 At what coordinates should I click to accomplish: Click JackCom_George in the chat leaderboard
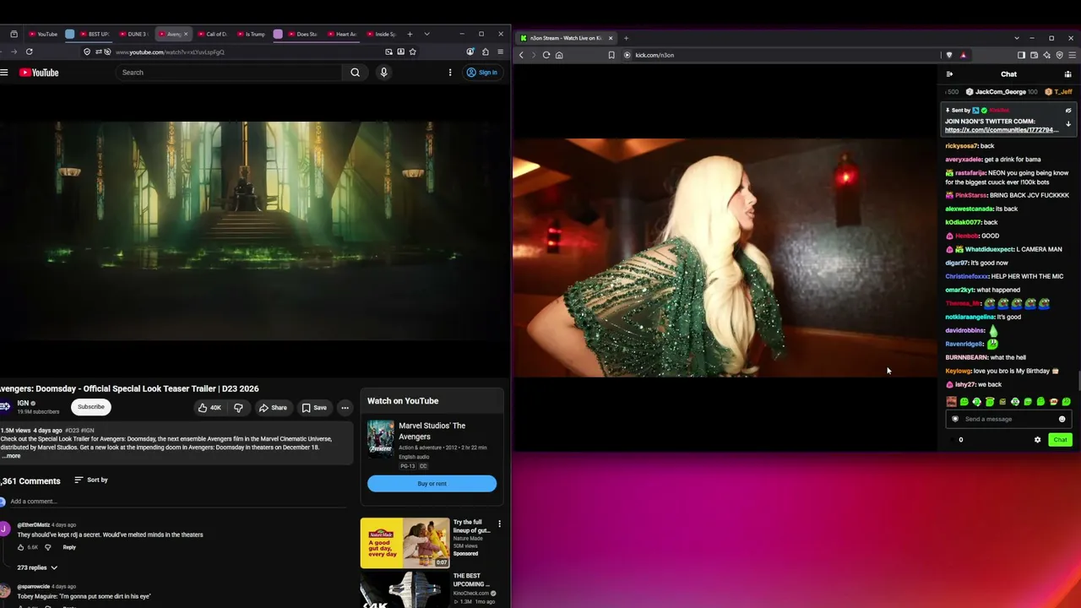point(1000,92)
